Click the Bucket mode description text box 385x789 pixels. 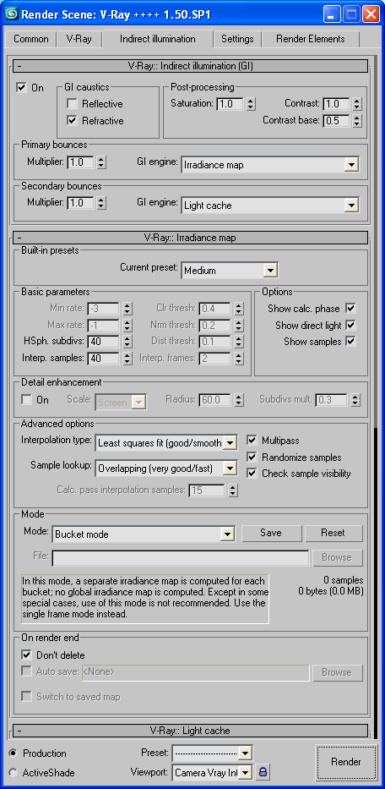(x=145, y=599)
